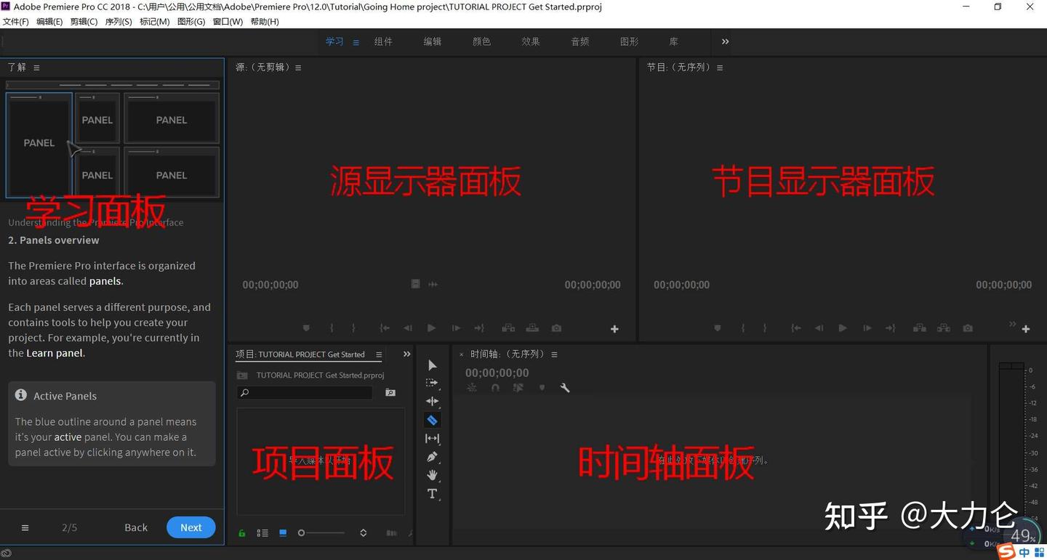This screenshot has height=560, width=1047.
Task: Show hidden Project panel group tabs
Action: (406, 354)
